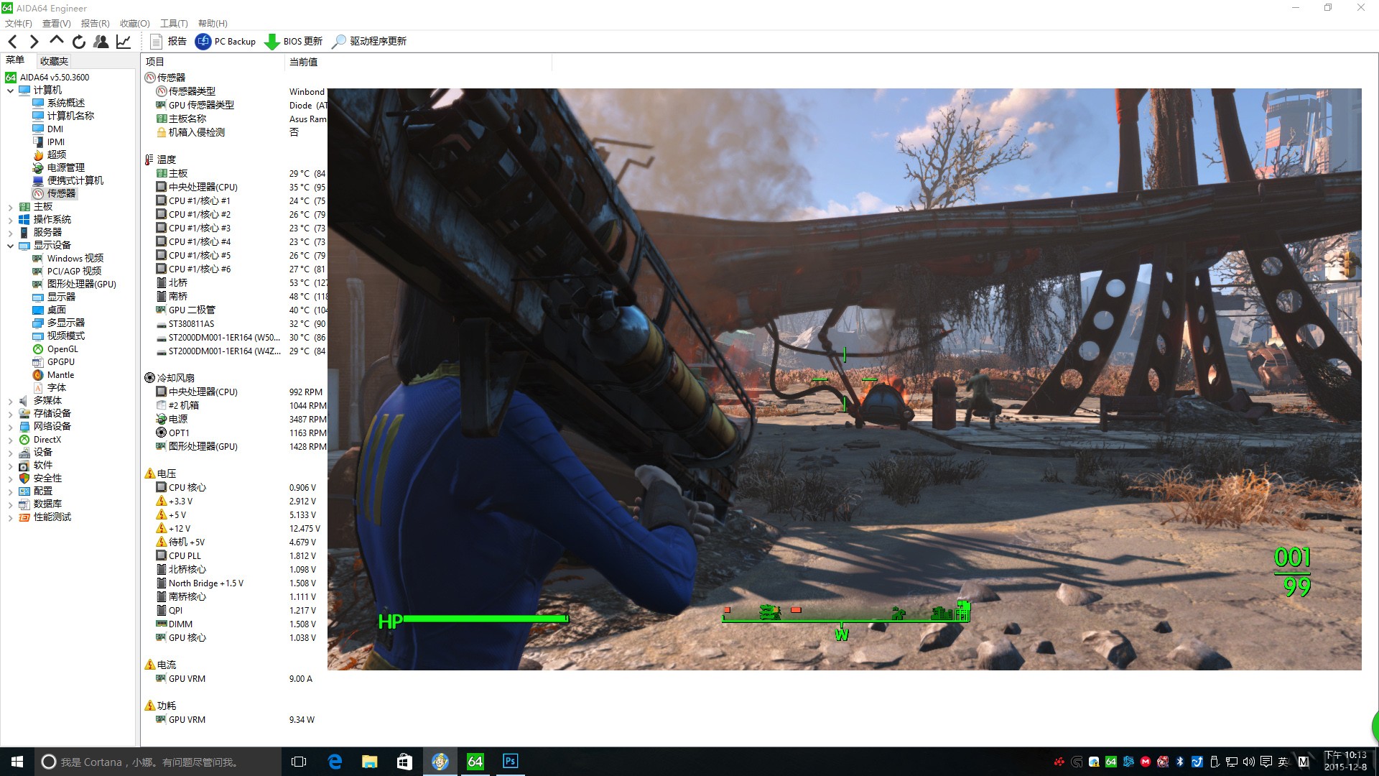
Task: Switch to the 菜单 tab
Action: pos(15,60)
